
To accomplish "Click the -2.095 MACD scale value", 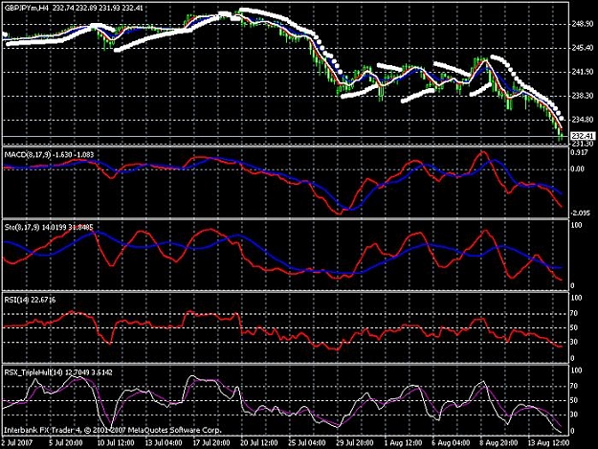I will click(x=580, y=213).
